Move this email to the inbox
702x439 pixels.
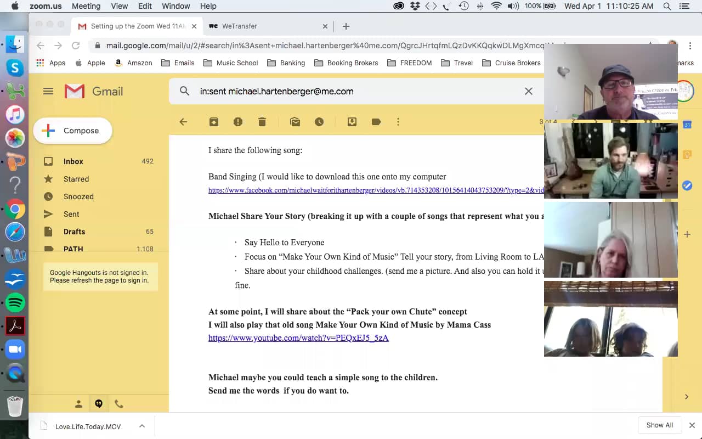tap(352, 122)
